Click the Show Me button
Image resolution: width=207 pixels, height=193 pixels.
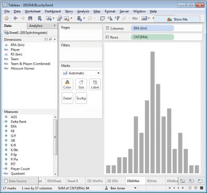177,19
